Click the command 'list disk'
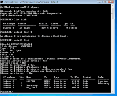 (x=20, y=20)
